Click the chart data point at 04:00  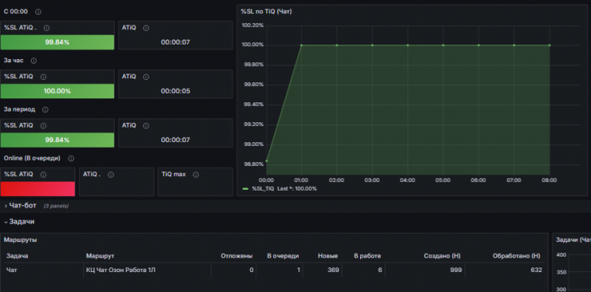[x=408, y=45]
